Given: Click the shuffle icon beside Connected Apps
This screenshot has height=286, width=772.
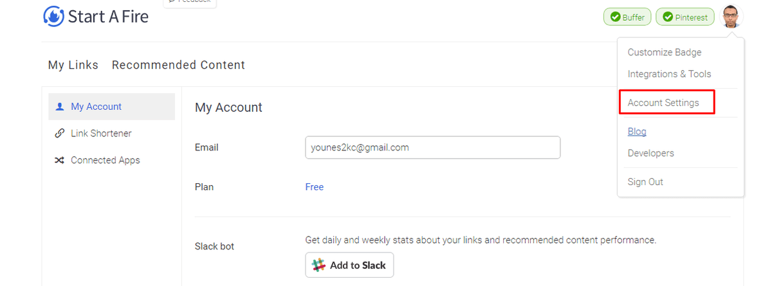Looking at the screenshot, I should (60, 161).
